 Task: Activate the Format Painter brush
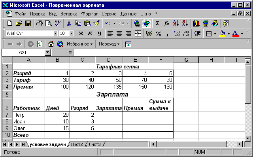coord(96,23)
